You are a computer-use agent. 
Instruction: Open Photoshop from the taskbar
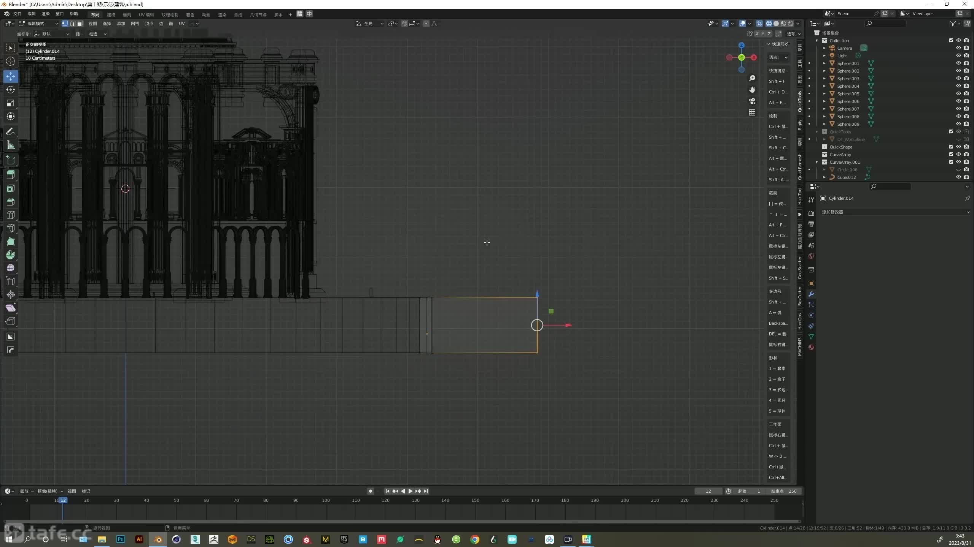121,539
